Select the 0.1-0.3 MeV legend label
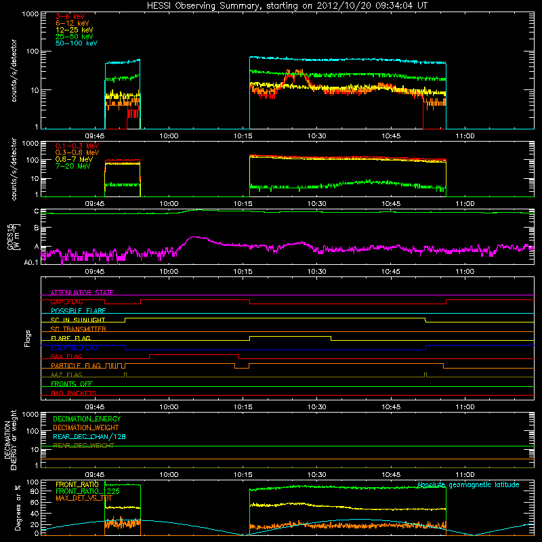Viewport: 542px width, 542px height. pyautogui.click(x=77, y=146)
